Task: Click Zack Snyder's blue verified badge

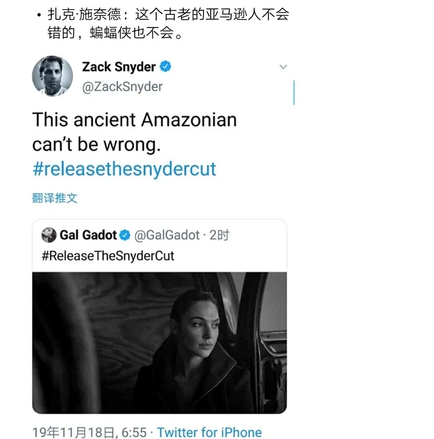Action: pyautogui.click(x=165, y=67)
